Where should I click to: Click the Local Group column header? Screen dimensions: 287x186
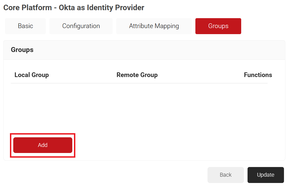coord(31,75)
